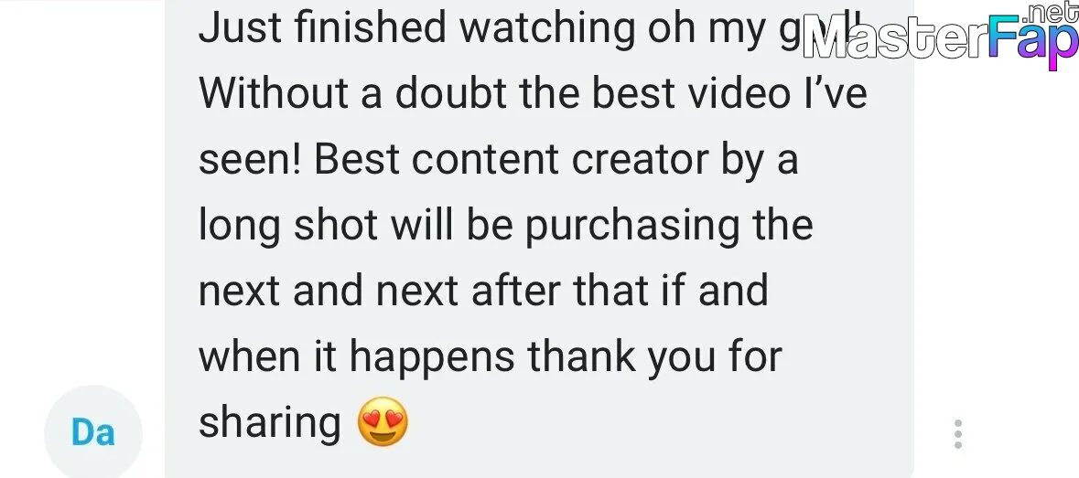The image size is (1079, 478).
Task: Select the line 'seen! Best content creator by a'
Action: coord(498,159)
